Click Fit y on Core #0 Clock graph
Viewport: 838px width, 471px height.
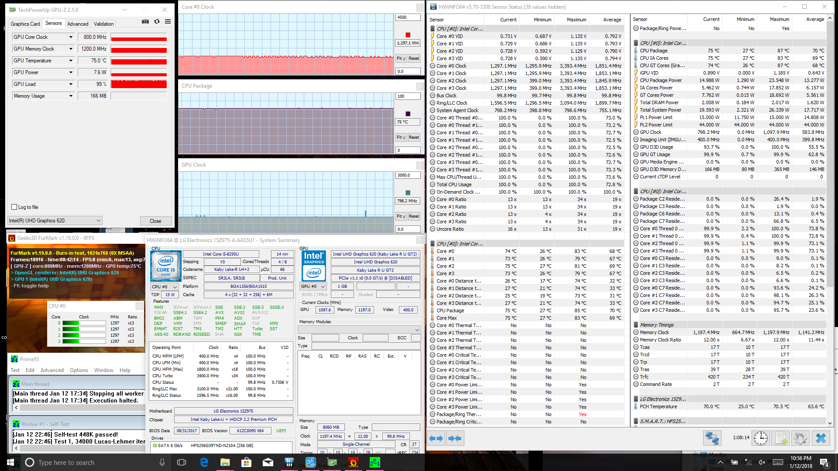(x=401, y=58)
